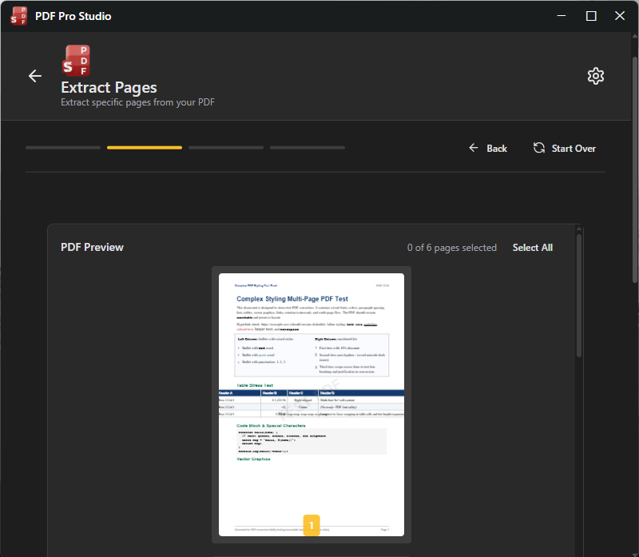
Task: Click the PDF Preview heading
Action: click(x=92, y=248)
